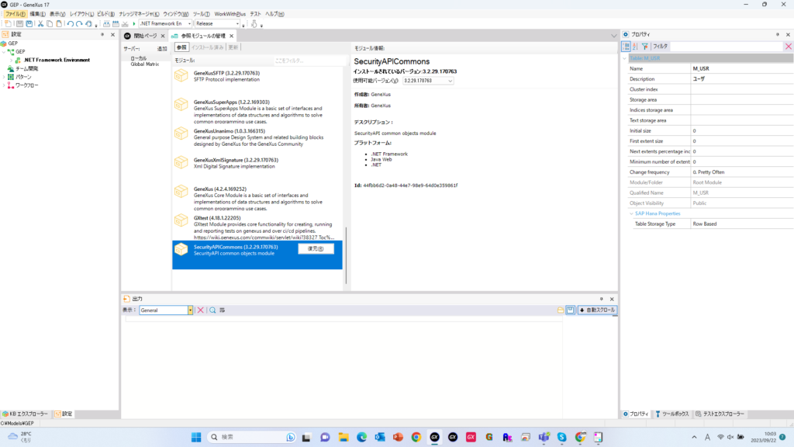
Task: Click the GeneXusUnanimo module package icon
Action: [181, 133]
